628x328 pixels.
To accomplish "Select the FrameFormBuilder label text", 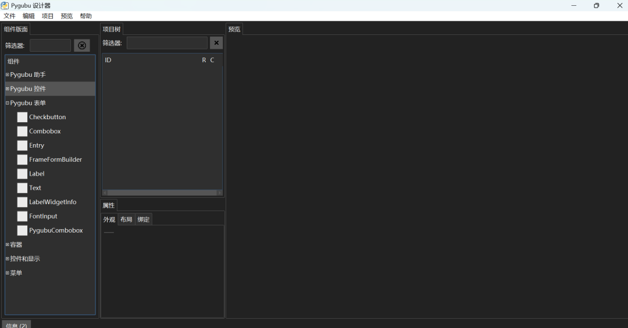I will (x=55, y=159).
